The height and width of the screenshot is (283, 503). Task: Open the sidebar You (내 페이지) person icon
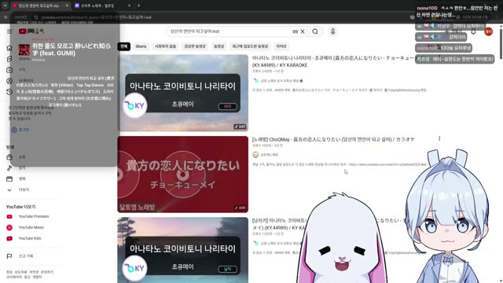pyautogui.click(x=9, y=81)
